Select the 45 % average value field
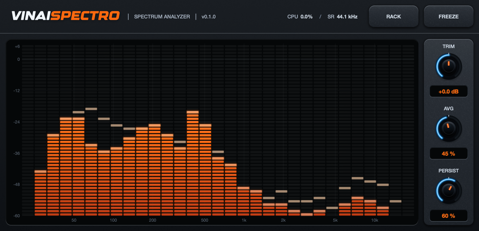The width and height of the screenshot is (479, 231). click(448, 154)
